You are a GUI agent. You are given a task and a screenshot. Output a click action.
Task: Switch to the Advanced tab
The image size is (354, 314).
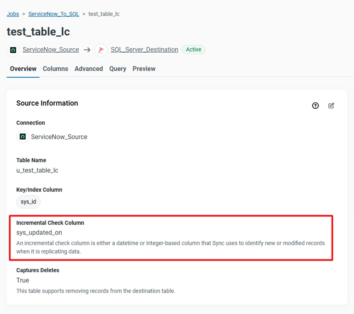(89, 69)
